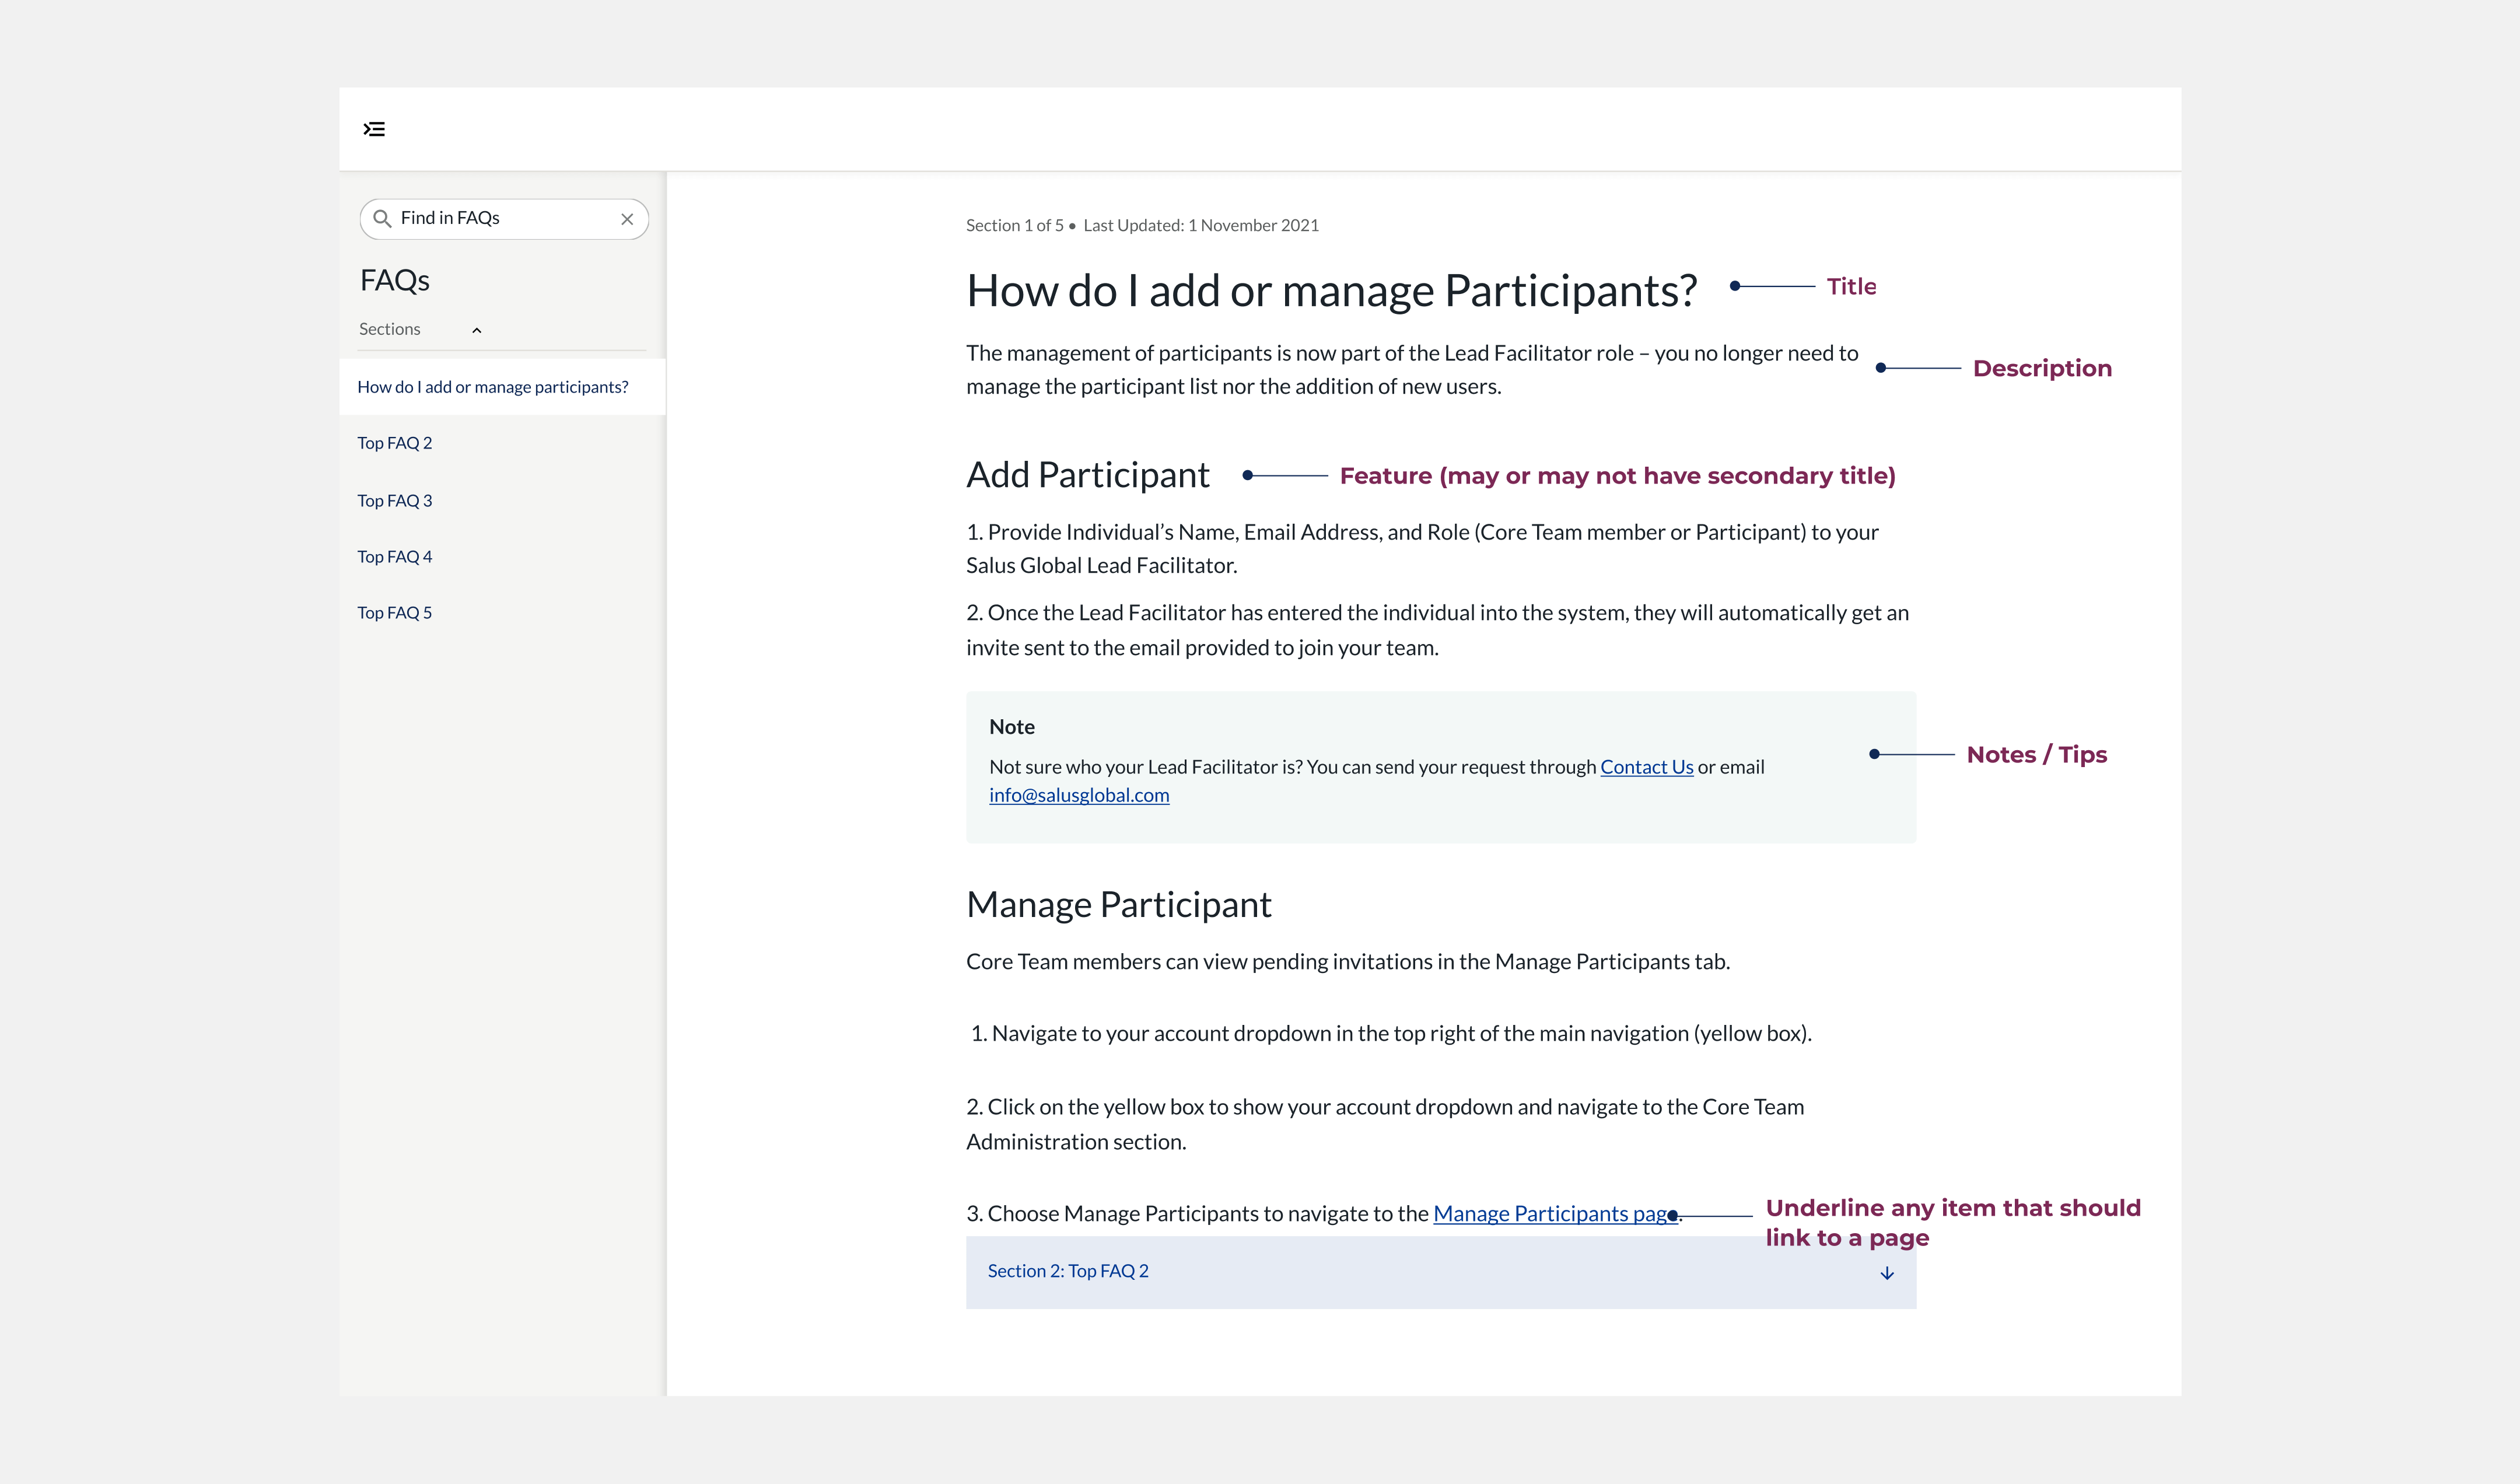Collapse the Sections list chevron
Viewport: 2520px width, 1484px height.
click(477, 330)
